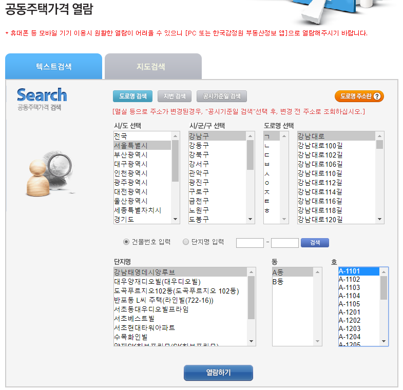Select 관악구 in the 시/군/구 list
This screenshot has width=403, height=390.
click(x=217, y=173)
